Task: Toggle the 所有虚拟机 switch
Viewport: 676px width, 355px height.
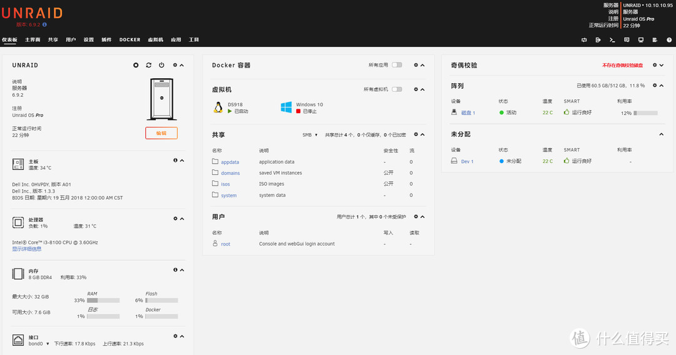Action: pyautogui.click(x=397, y=89)
